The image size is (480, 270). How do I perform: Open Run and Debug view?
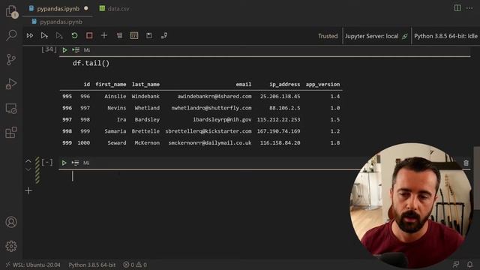coord(11,83)
